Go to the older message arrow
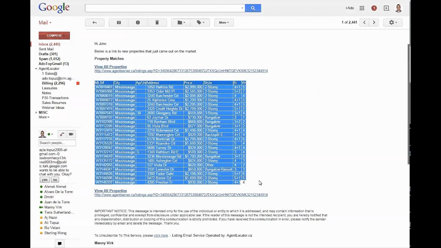 click(374, 22)
